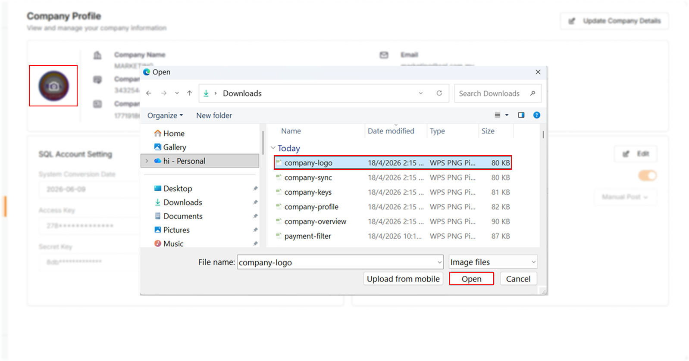The image size is (689, 361).
Task: Select the company-logo file
Action: tap(393, 163)
